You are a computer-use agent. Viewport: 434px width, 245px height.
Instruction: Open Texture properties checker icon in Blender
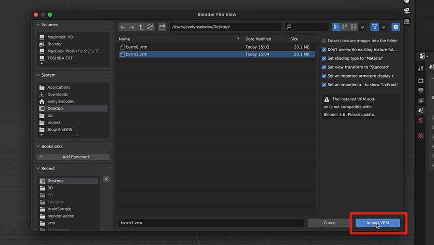(420, 136)
